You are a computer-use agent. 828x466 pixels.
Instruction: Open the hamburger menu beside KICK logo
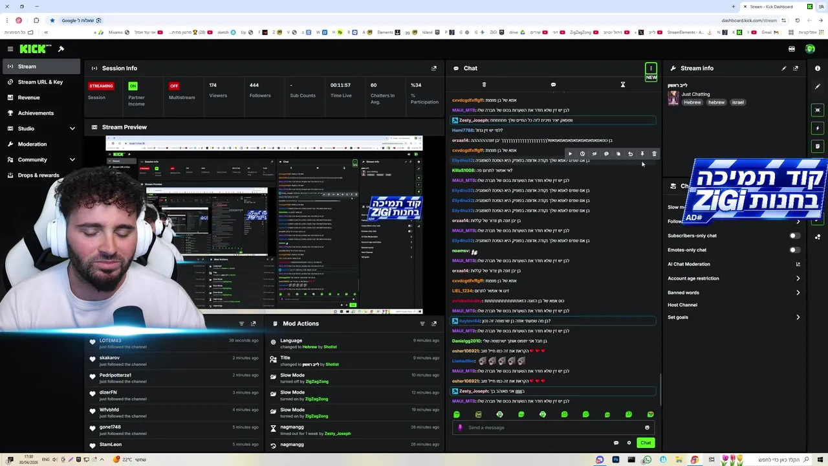(x=10, y=49)
